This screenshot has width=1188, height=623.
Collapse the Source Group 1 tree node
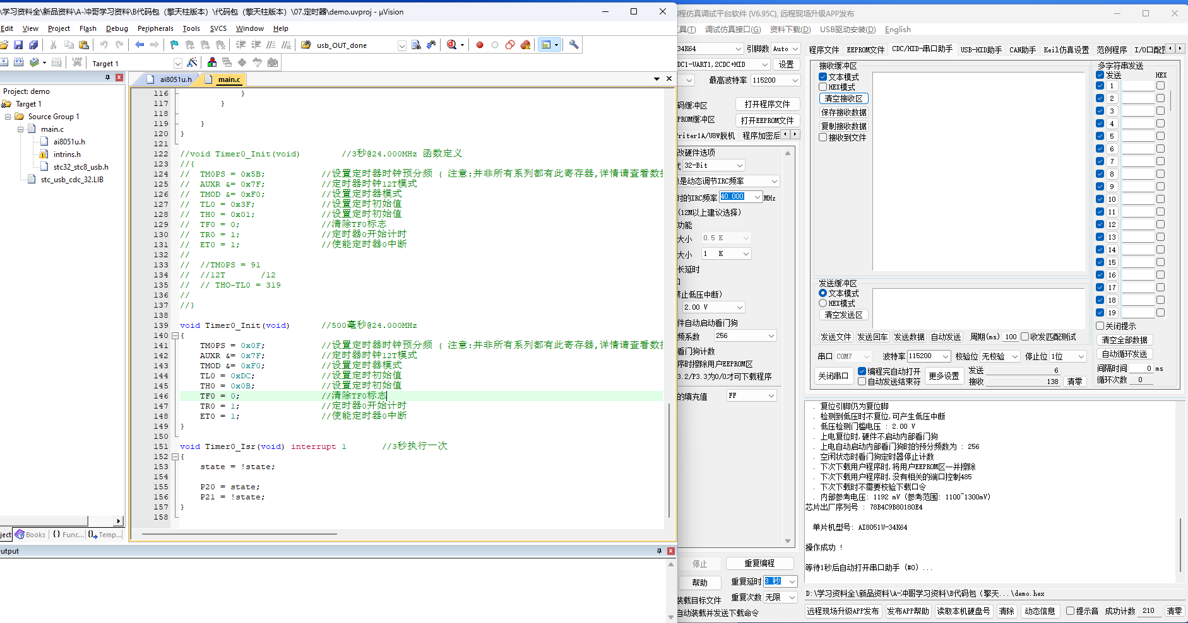[8, 117]
